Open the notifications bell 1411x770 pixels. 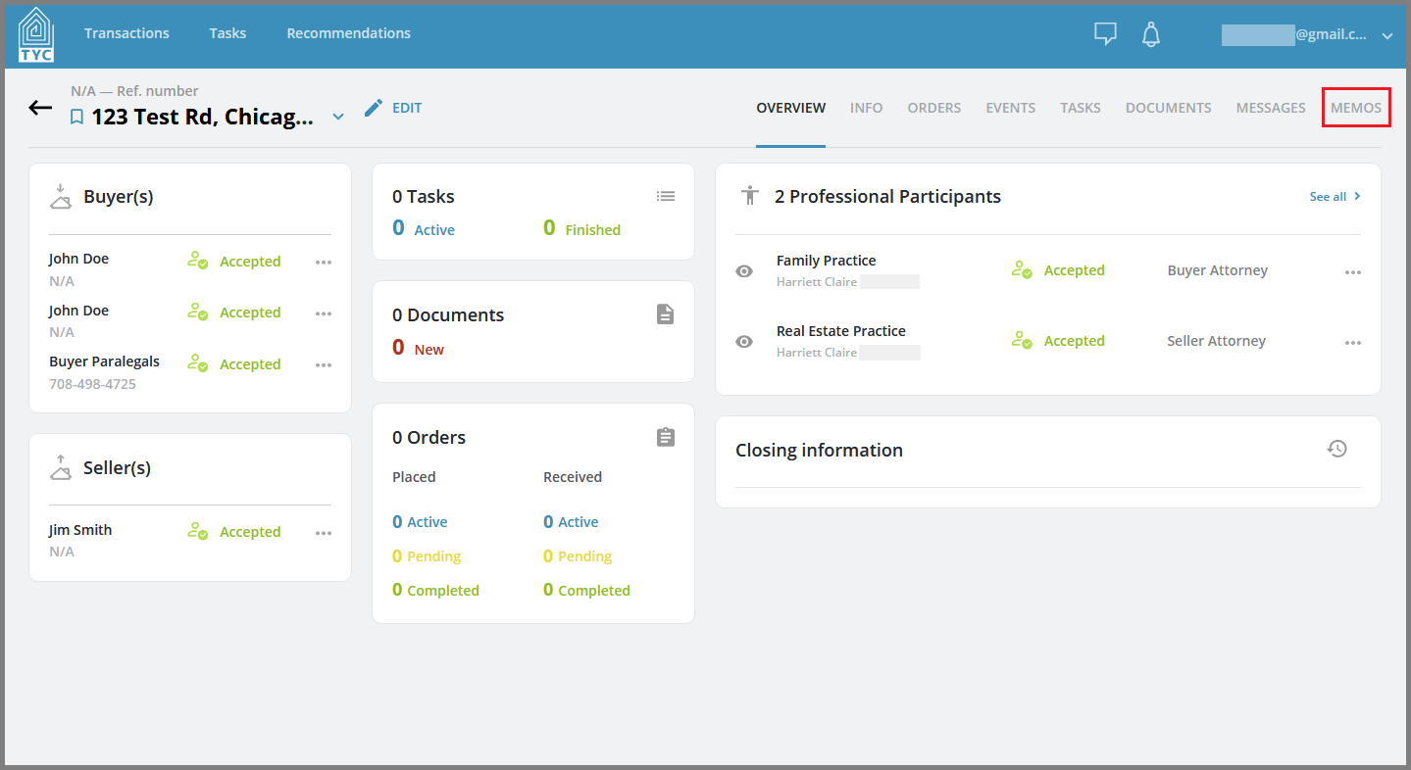coord(1150,33)
